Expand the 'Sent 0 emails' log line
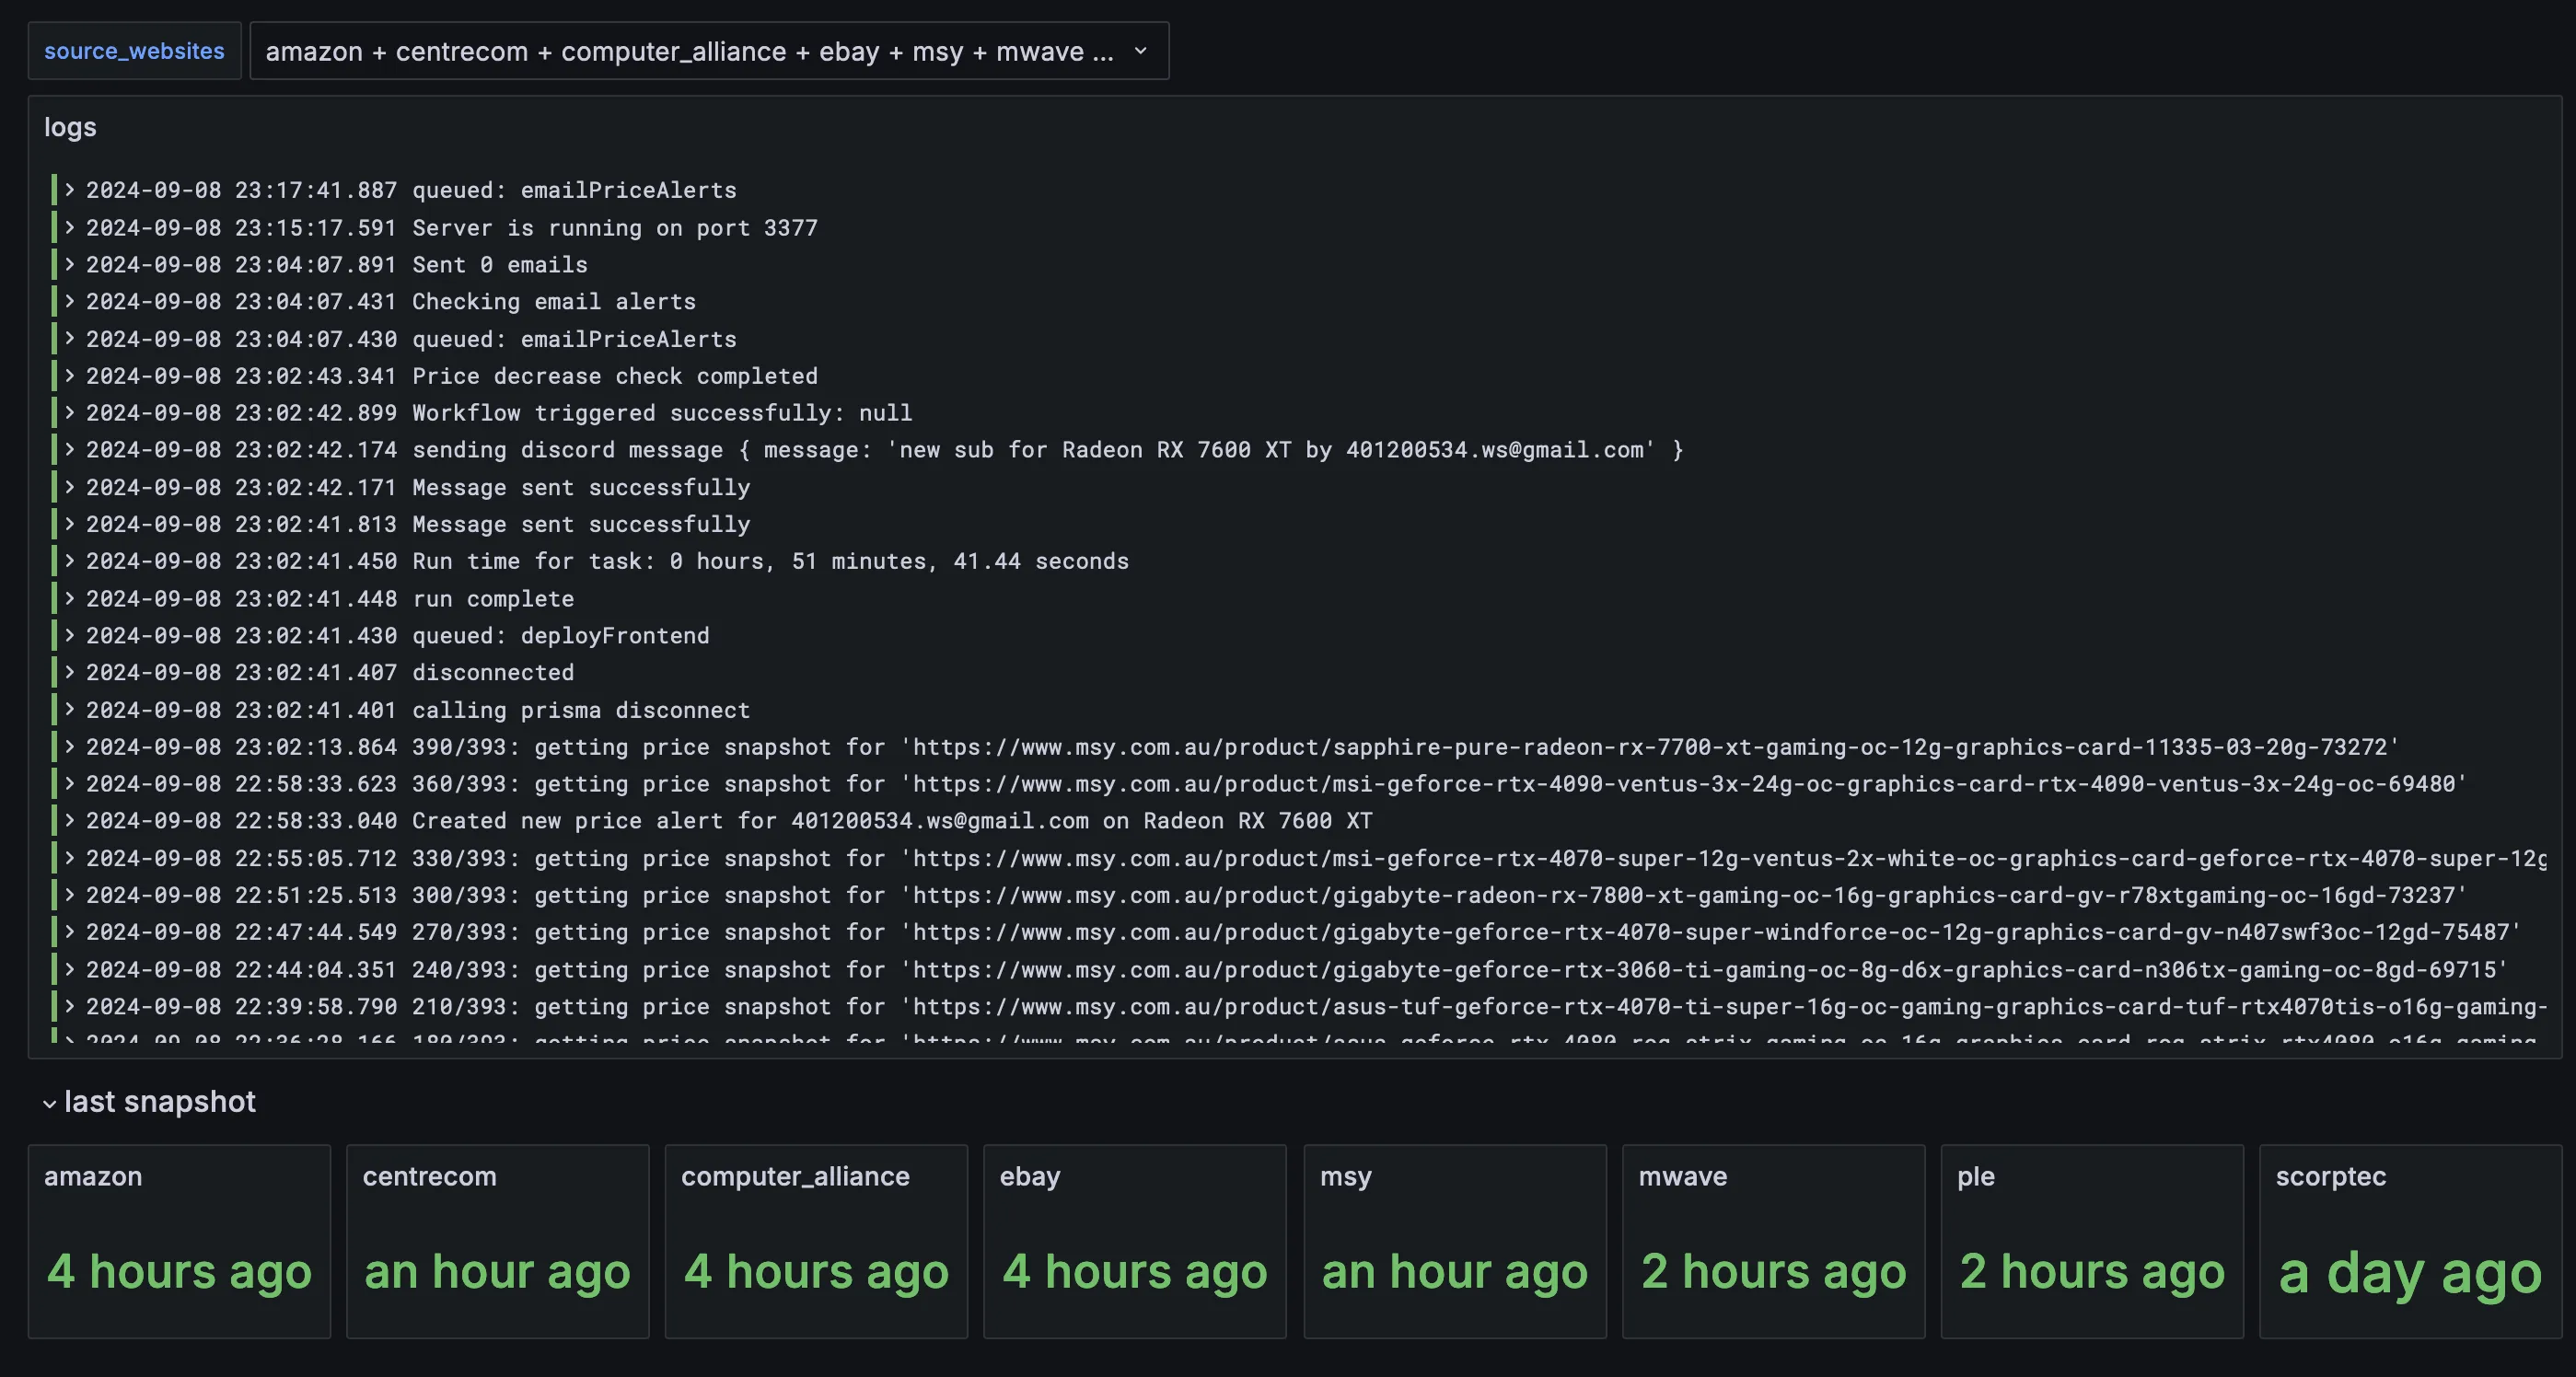The width and height of the screenshot is (2576, 1377). (x=69, y=264)
